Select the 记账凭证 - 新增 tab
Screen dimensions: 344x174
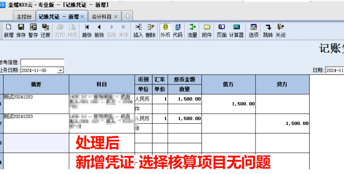[x=62, y=16]
